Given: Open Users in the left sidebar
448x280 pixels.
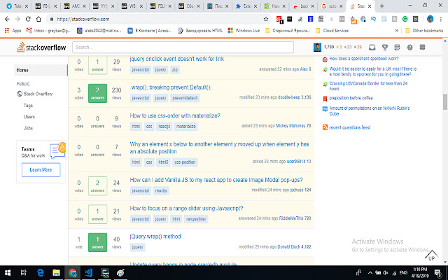Looking at the screenshot, I should tap(29, 117).
